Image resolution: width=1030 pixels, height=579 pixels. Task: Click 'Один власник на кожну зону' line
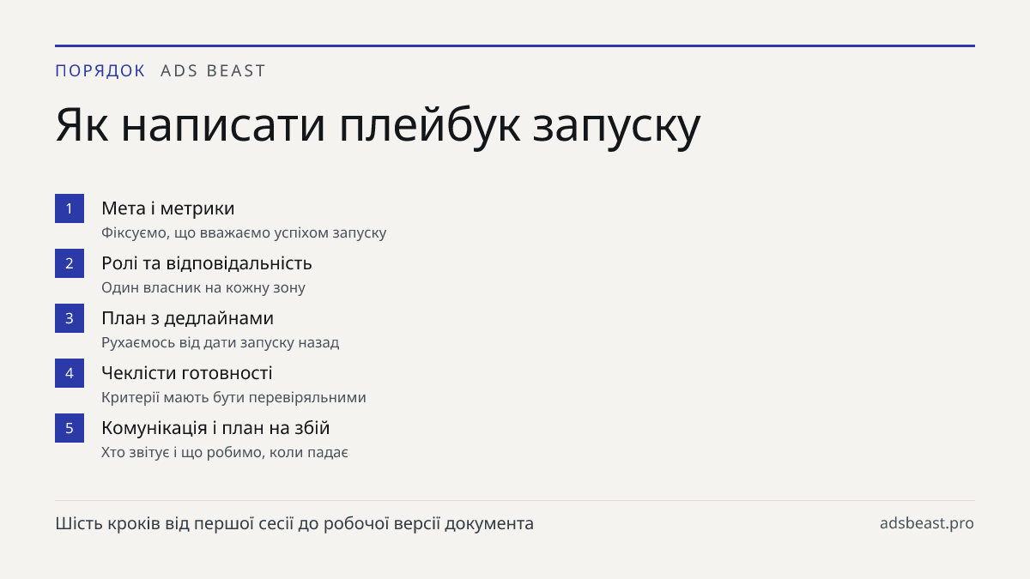pos(203,288)
